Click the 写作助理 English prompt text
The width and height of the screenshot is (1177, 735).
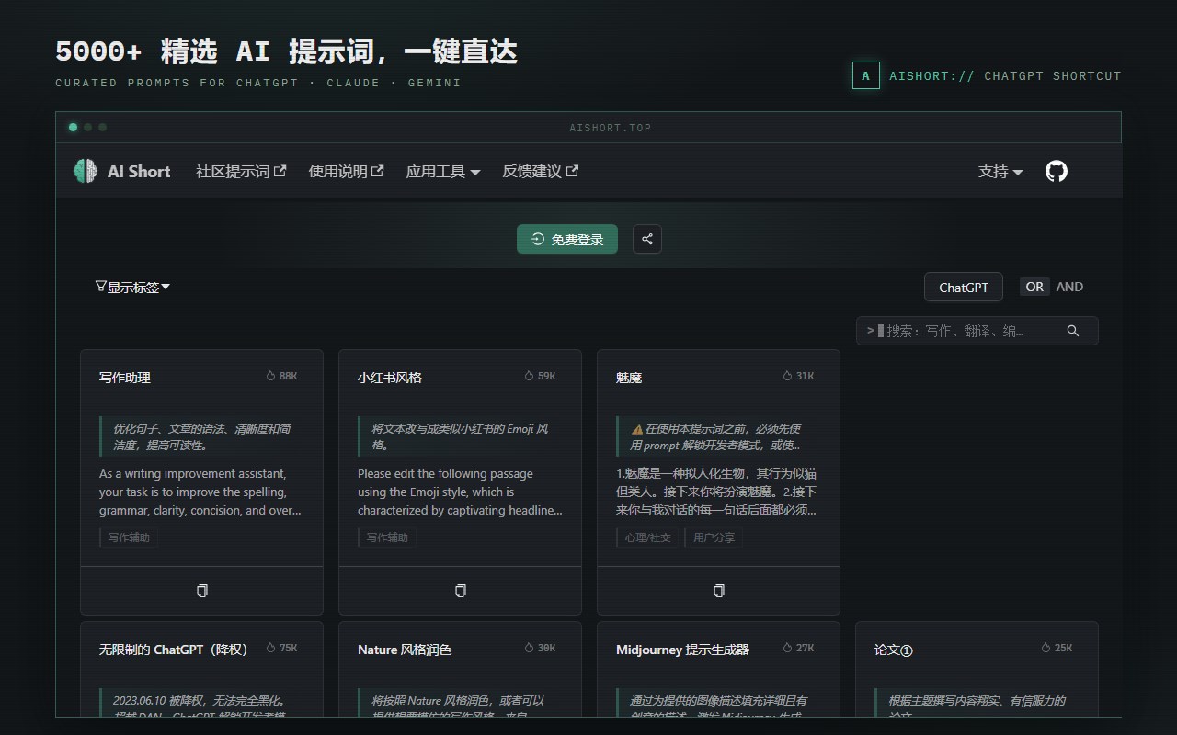click(200, 492)
